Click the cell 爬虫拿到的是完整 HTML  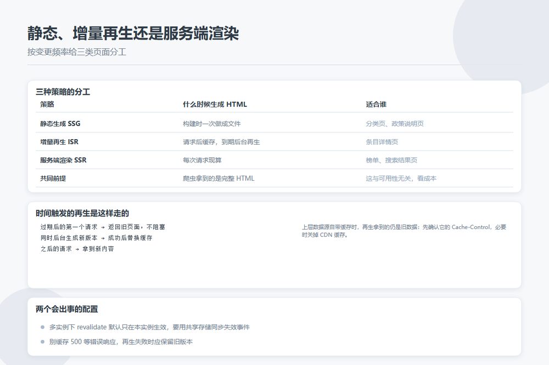tap(219, 178)
